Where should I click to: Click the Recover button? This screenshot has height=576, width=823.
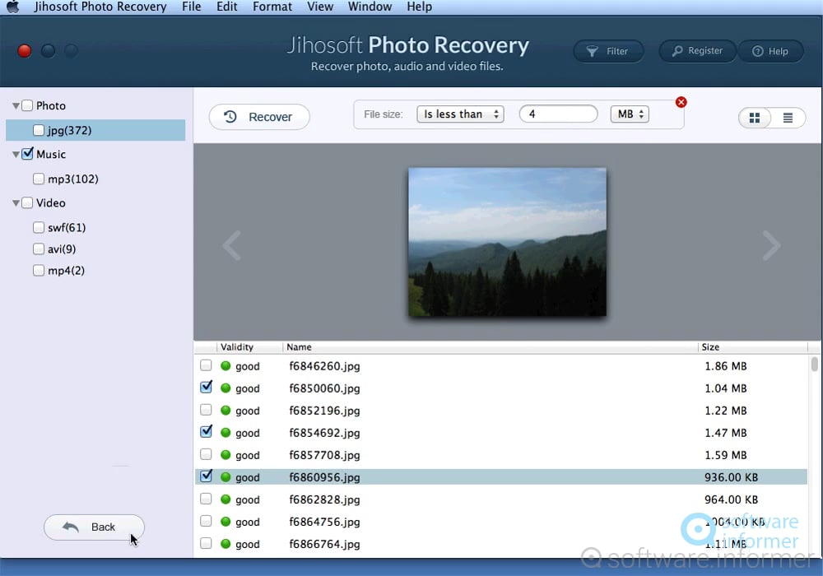point(259,117)
